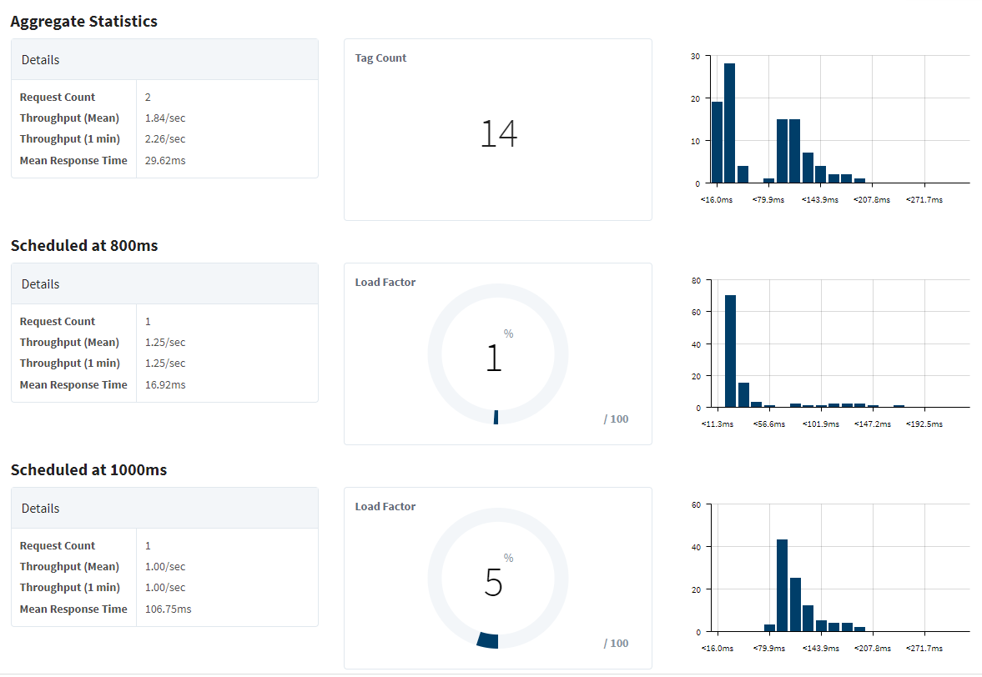The image size is (982, 677).
Task: Click the <143.9ms label in Aggregate chart
Action: point(820,199)
